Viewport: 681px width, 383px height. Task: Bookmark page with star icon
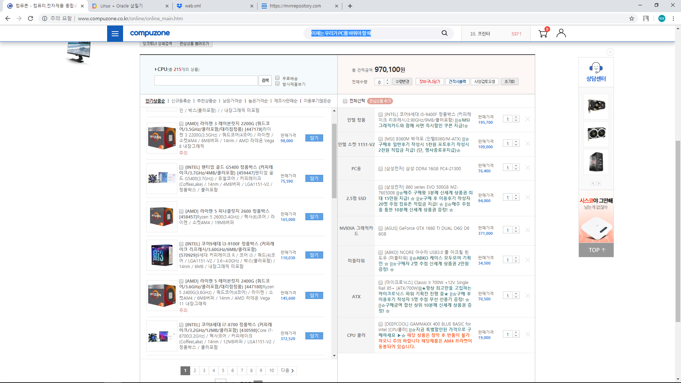pos(632,18)
